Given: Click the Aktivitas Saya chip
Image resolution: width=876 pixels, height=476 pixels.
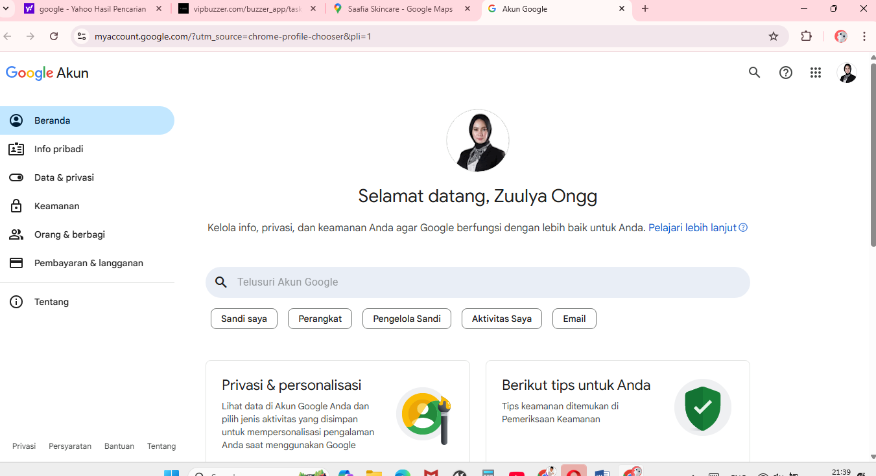Looking at the screenshot, I should click(x=502, y=319).
